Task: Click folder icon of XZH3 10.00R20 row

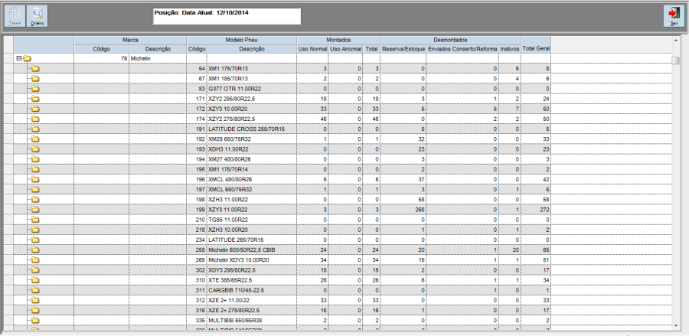Action: click(35, 230)
